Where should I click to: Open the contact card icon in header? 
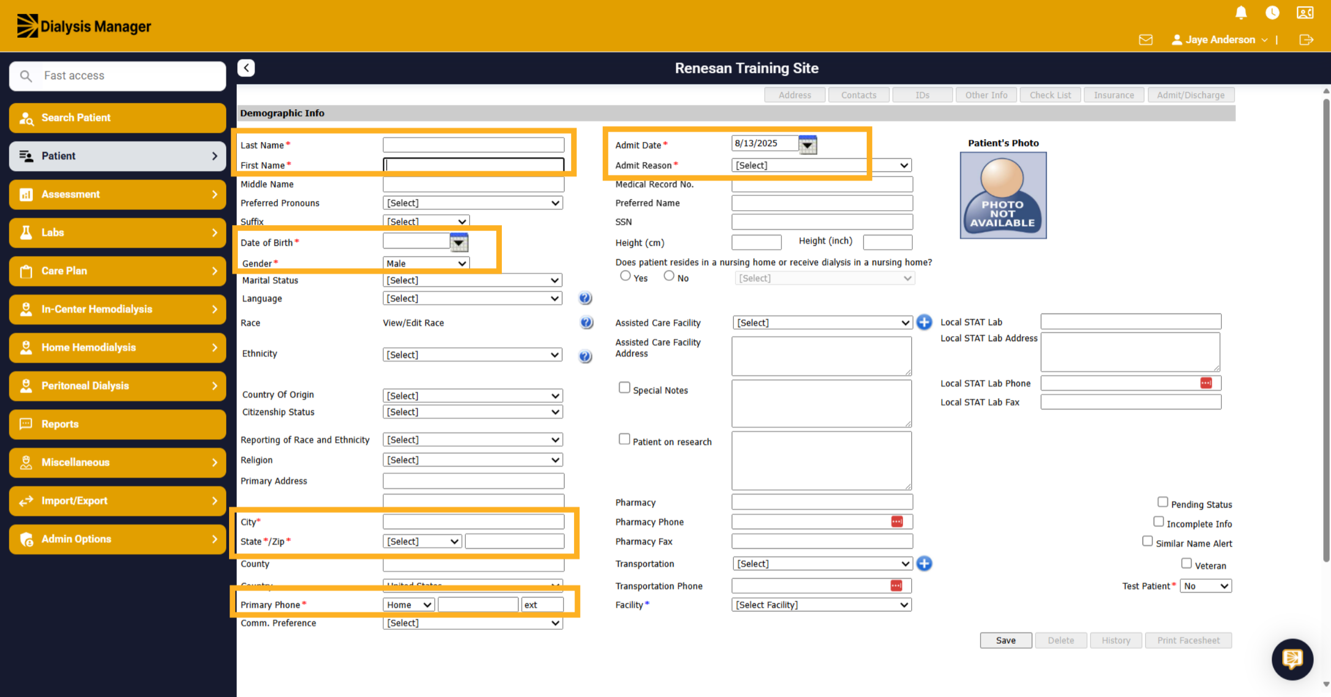click(x=1304, y=13)
